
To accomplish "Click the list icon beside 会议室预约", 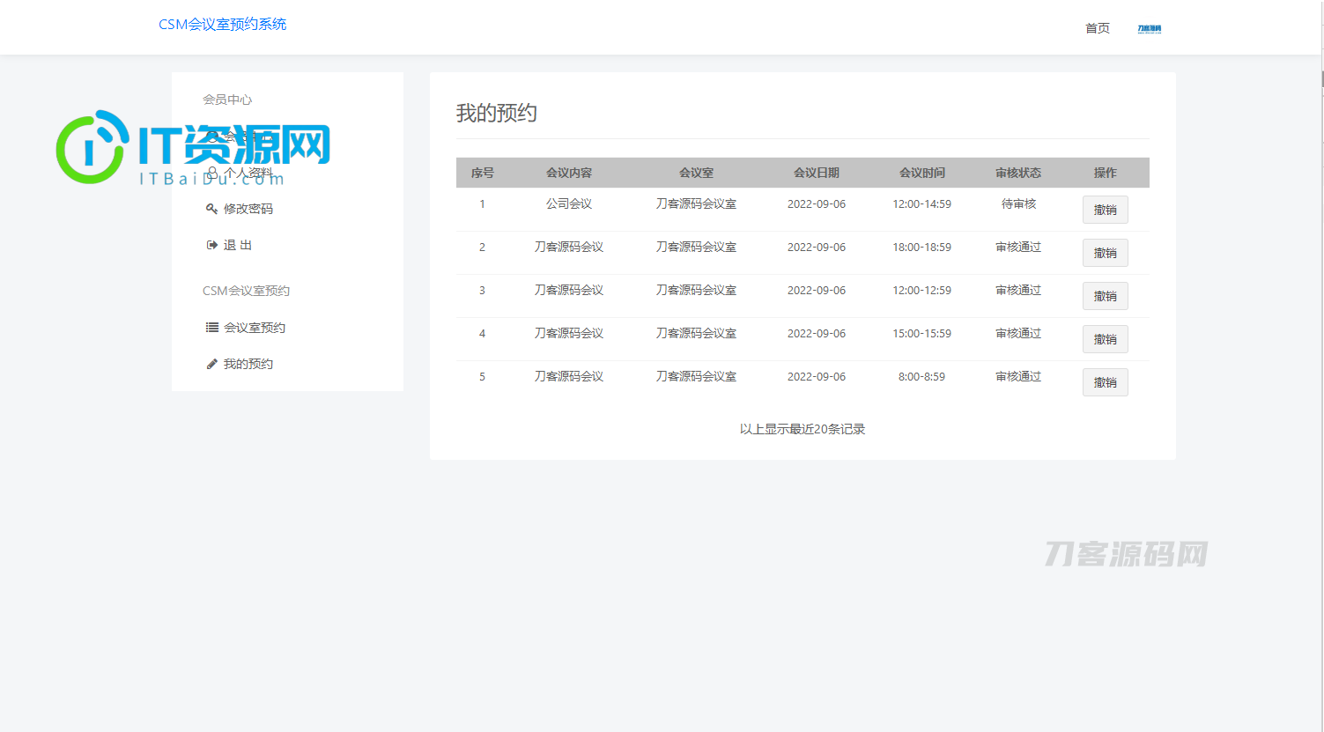I will (212, 327).
